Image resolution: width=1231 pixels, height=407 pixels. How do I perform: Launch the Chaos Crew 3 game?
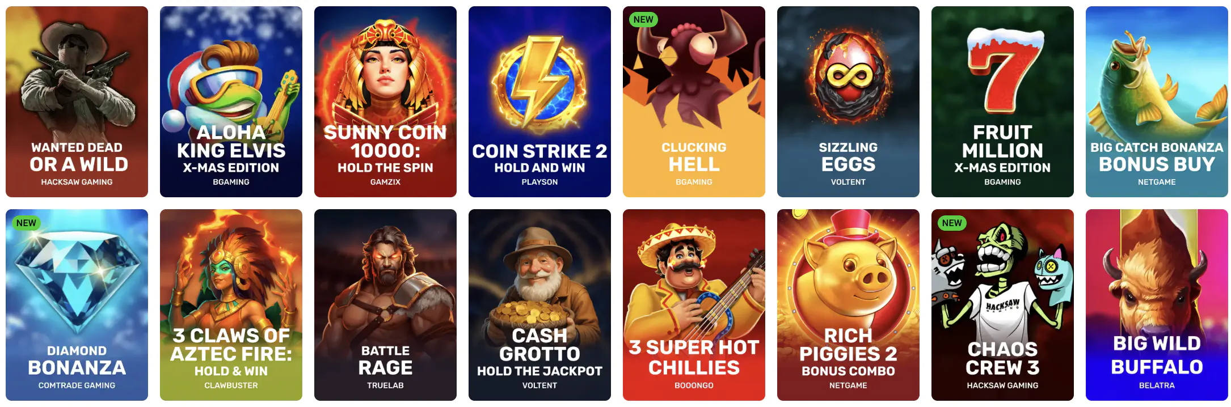tap(1002, 305)
